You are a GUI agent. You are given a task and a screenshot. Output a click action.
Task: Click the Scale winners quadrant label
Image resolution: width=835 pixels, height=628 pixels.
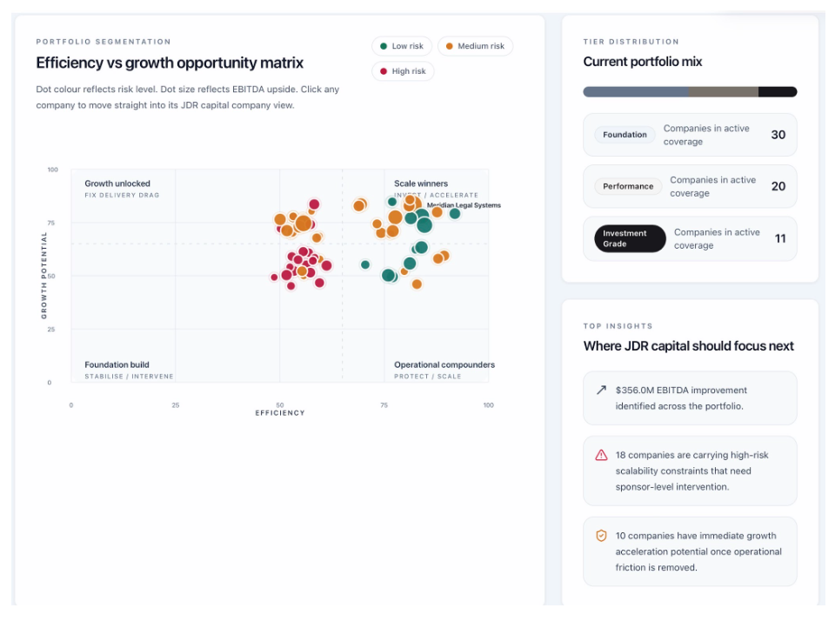click(421, 184)
